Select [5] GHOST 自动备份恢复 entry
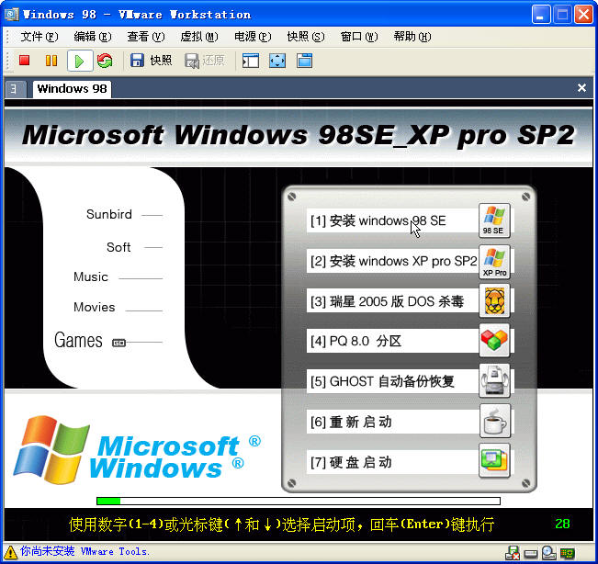598x564 pixels. (392, 381)
